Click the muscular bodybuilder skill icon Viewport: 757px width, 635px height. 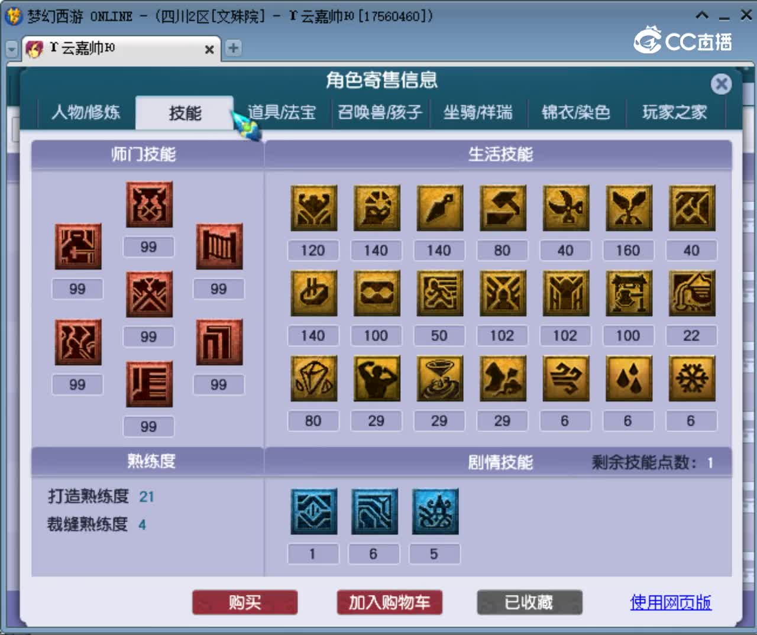377,378
